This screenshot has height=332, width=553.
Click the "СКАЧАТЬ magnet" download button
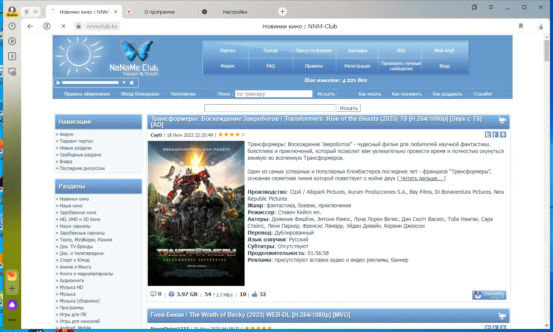coord(489,295)
